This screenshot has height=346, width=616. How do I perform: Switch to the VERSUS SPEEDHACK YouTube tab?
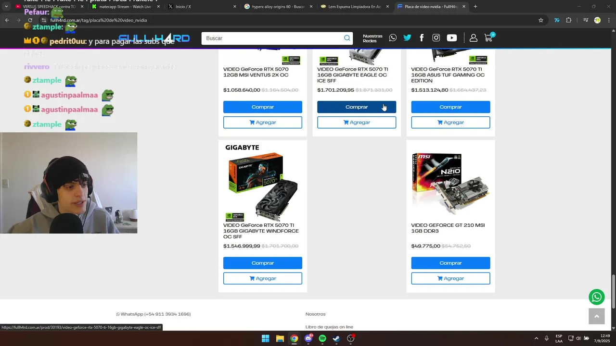tap(50, 7)
